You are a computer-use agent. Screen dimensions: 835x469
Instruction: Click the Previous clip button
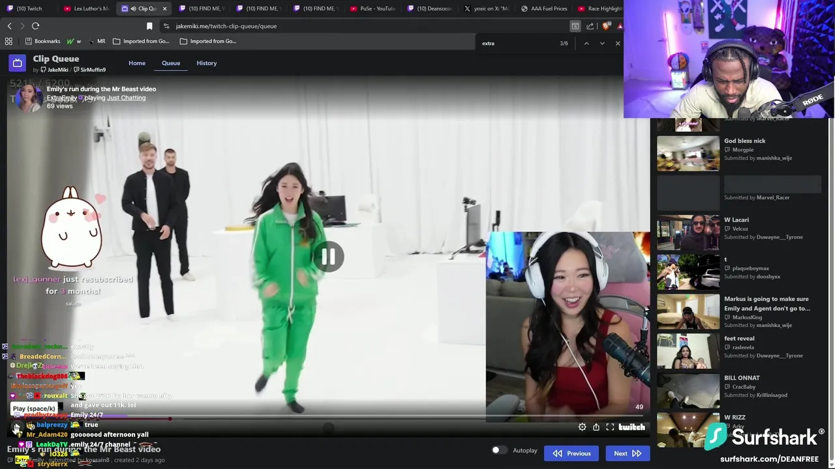pyautogui.click(x=571, y=453)
